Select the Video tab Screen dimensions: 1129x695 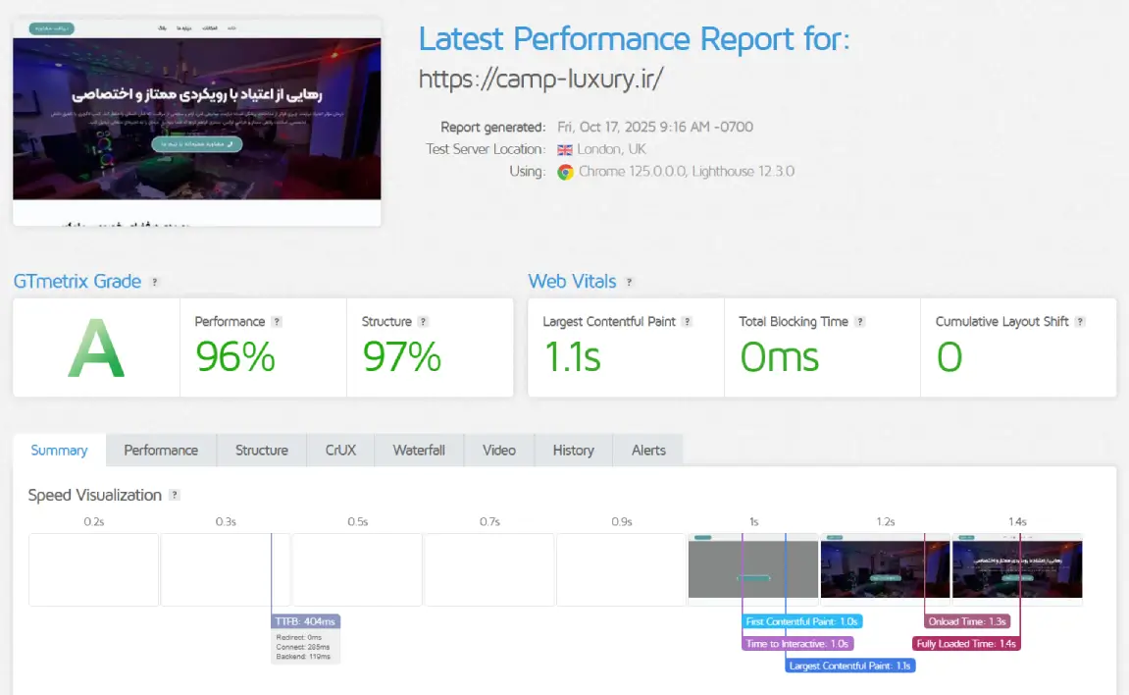coord(498,451)
